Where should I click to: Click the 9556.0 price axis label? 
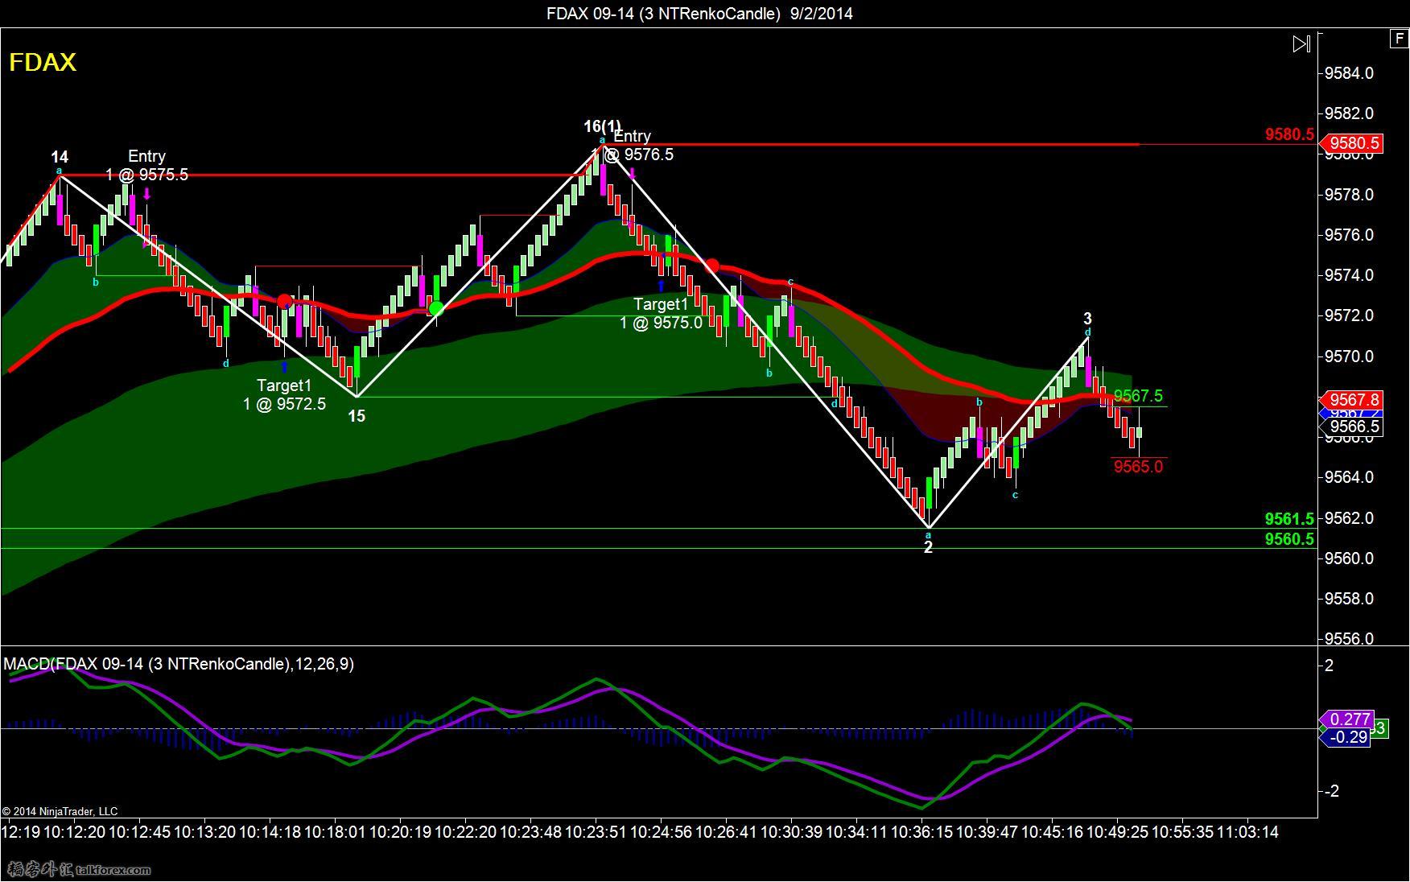pyautogui.click(x=1349, y=639)
